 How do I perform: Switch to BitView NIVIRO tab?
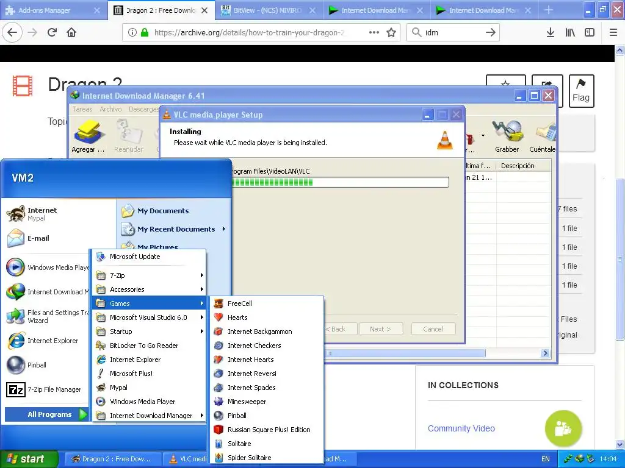pyautogui.click(x=269, y=10)
